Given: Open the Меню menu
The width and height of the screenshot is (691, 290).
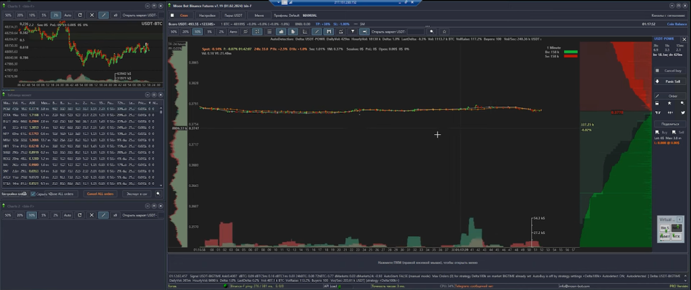Looking at the screenshot, I should pos(260,15).
